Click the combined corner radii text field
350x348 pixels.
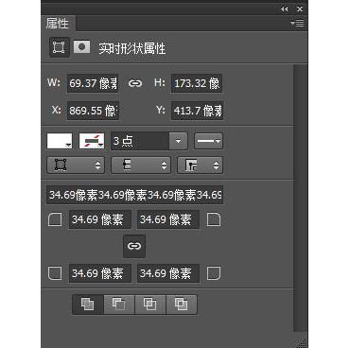click(x=135, y=195)
